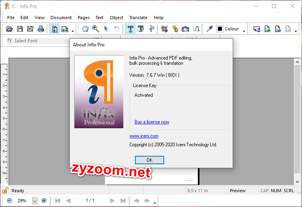302x207 pixels.
Task: Click the 8.5 x 11 in page size
Action: click(x=197, y=191)
